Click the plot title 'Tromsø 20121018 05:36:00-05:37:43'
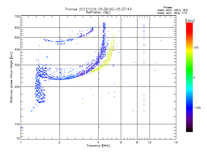Image resolution: width=207 pixels, height=155 pixels. (98, 9)
